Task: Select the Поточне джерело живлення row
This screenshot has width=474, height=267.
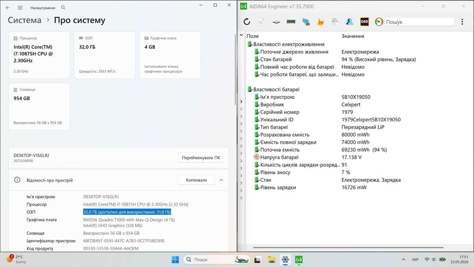Action: point(316,52)
